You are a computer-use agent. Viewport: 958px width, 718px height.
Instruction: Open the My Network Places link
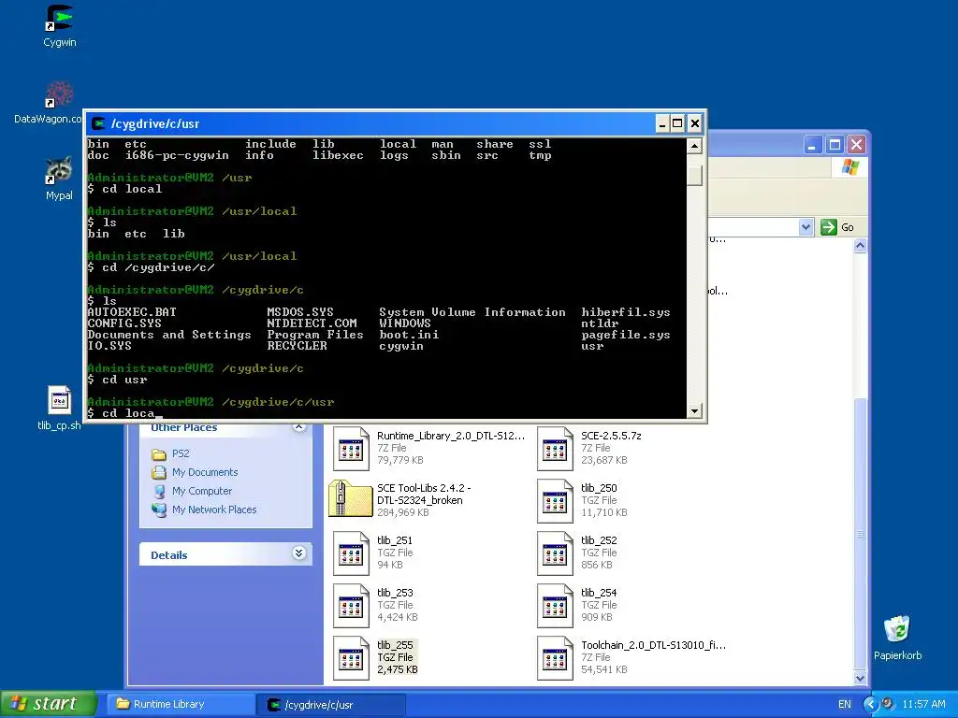pyautogui.click(x=214, y=510)
